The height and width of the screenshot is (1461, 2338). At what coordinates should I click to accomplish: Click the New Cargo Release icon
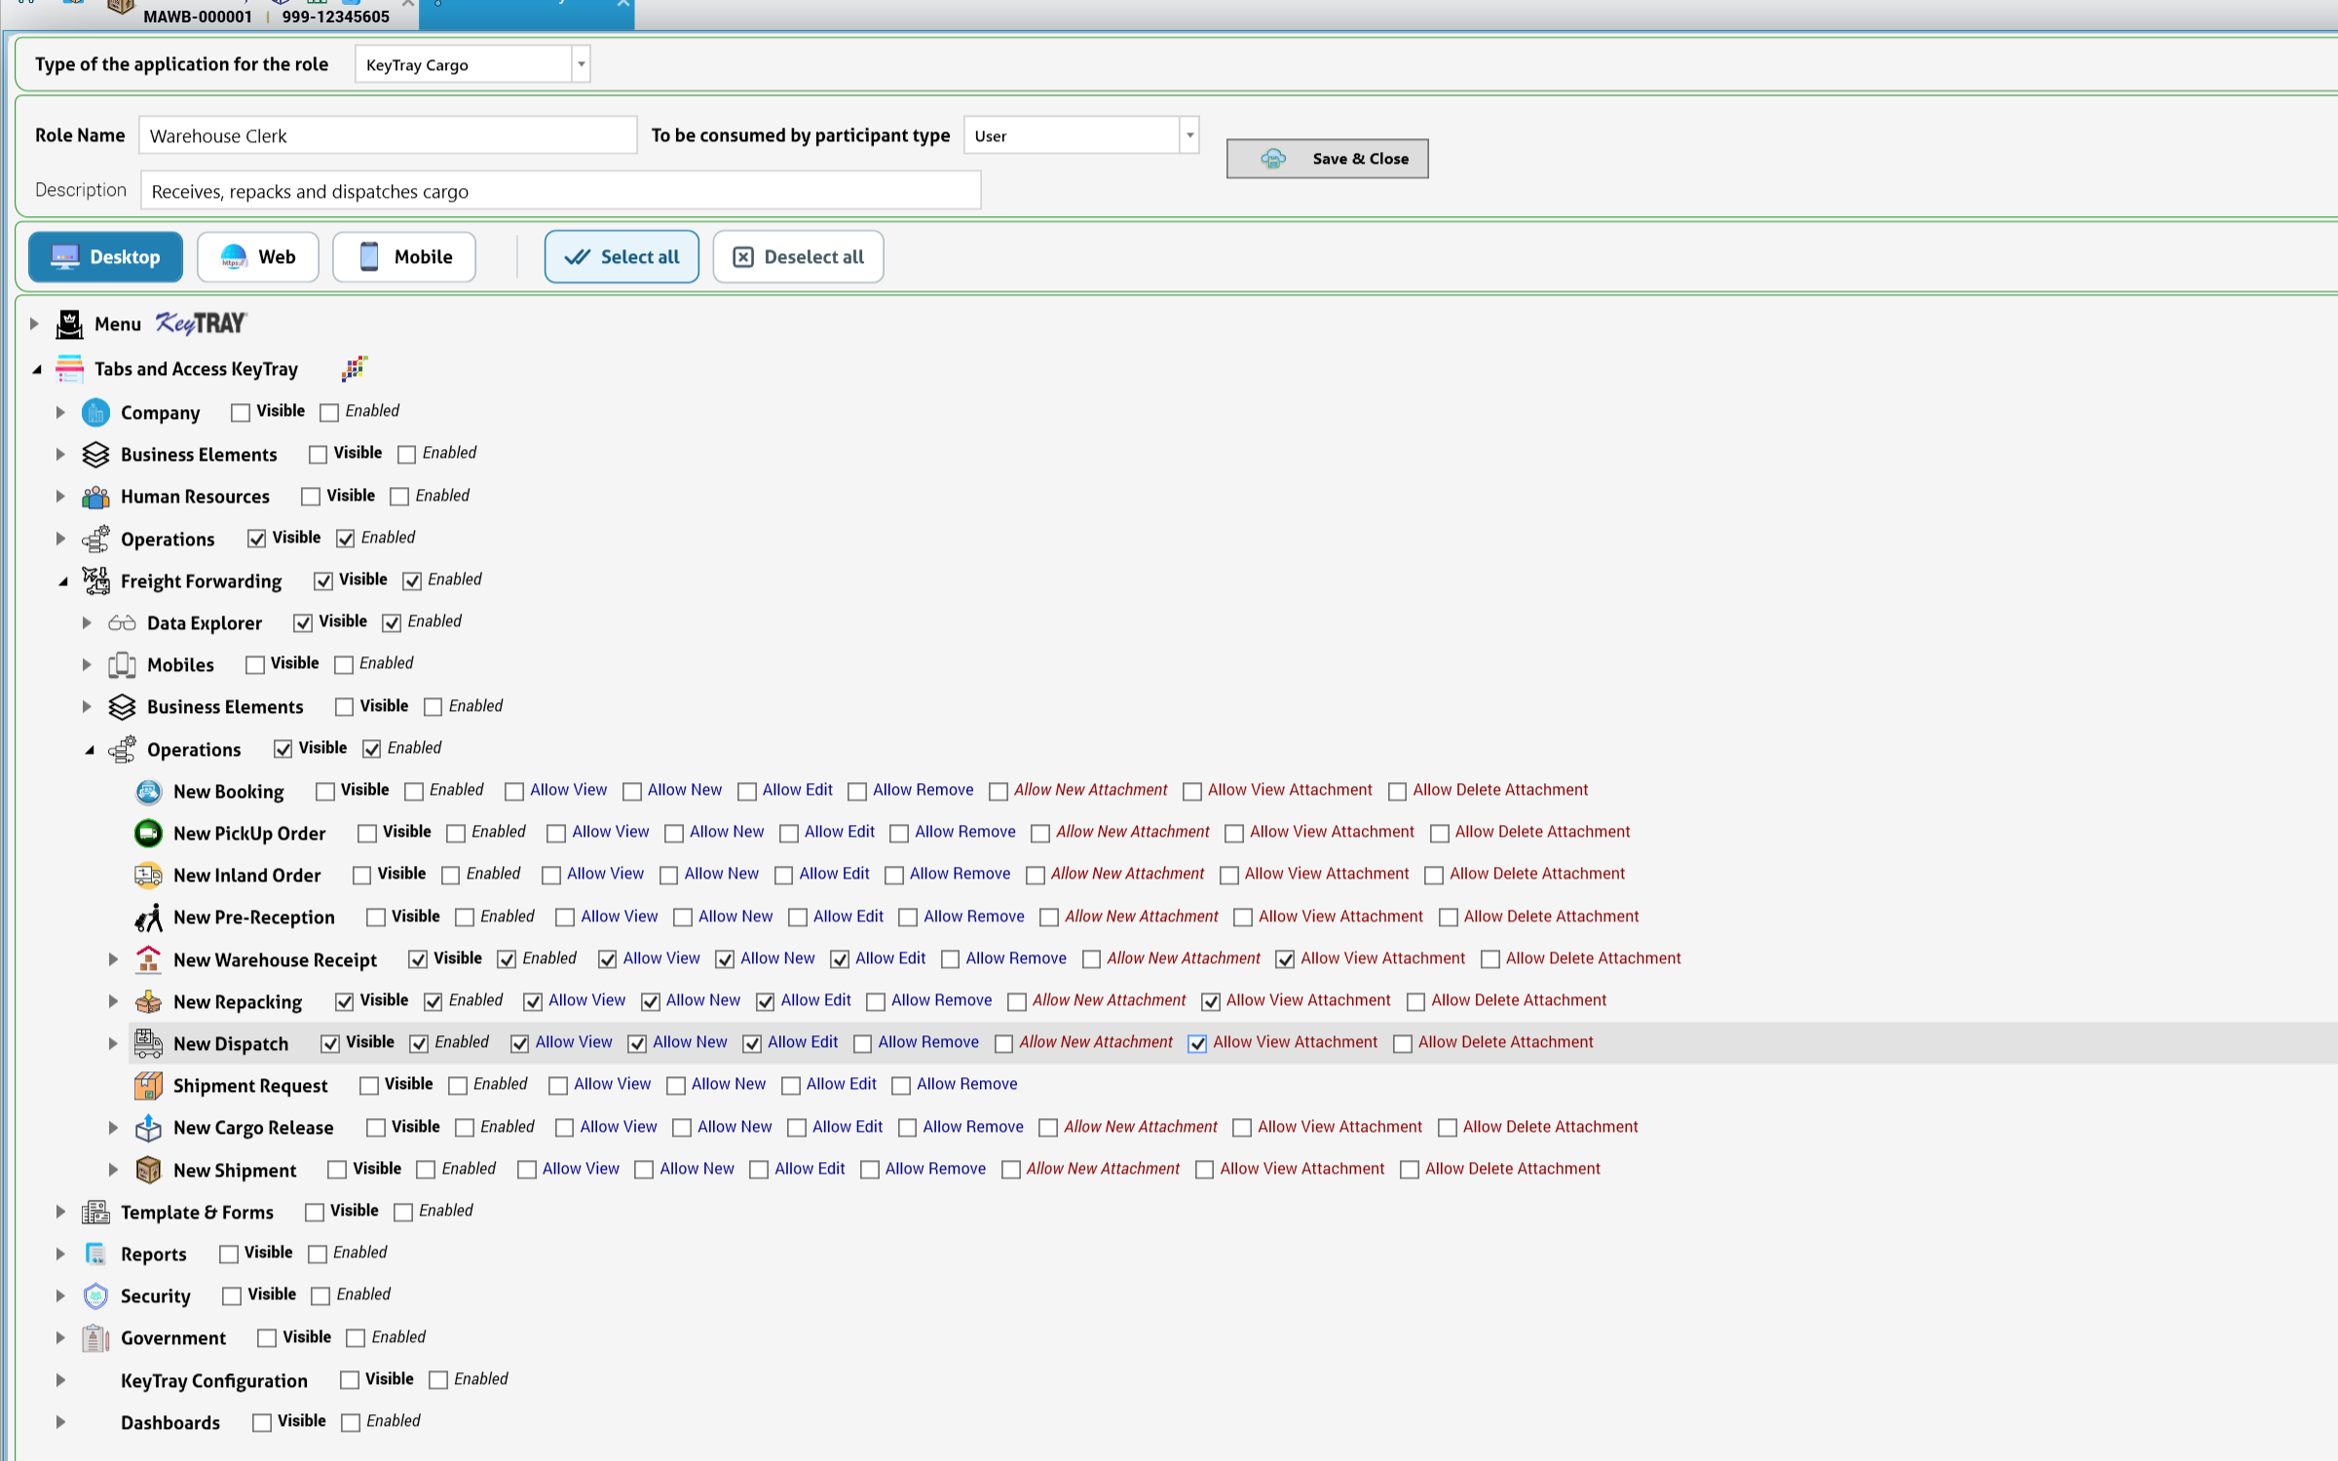click(148, 1128)
